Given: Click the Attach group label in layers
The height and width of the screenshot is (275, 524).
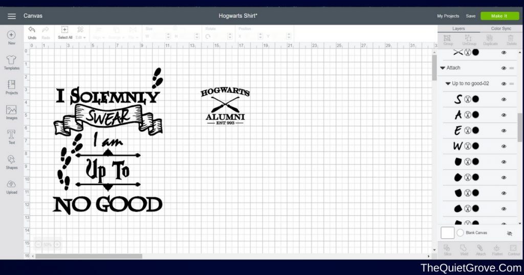Looking at the screenshot, I should point(453,68).
